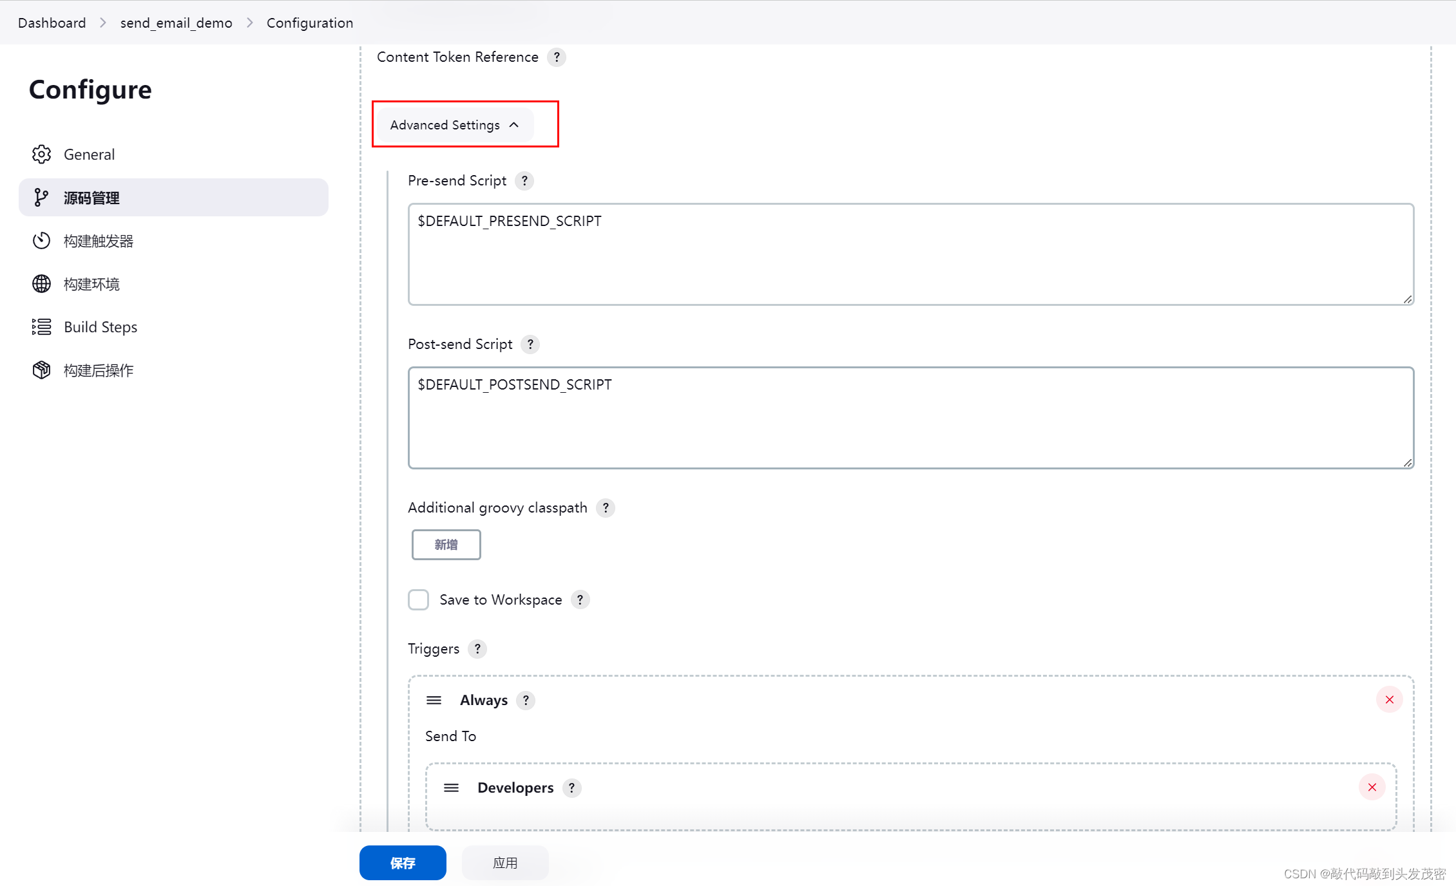Grab the Developers drag handle
Screen dimensions: 1456x886
point(451,788)
